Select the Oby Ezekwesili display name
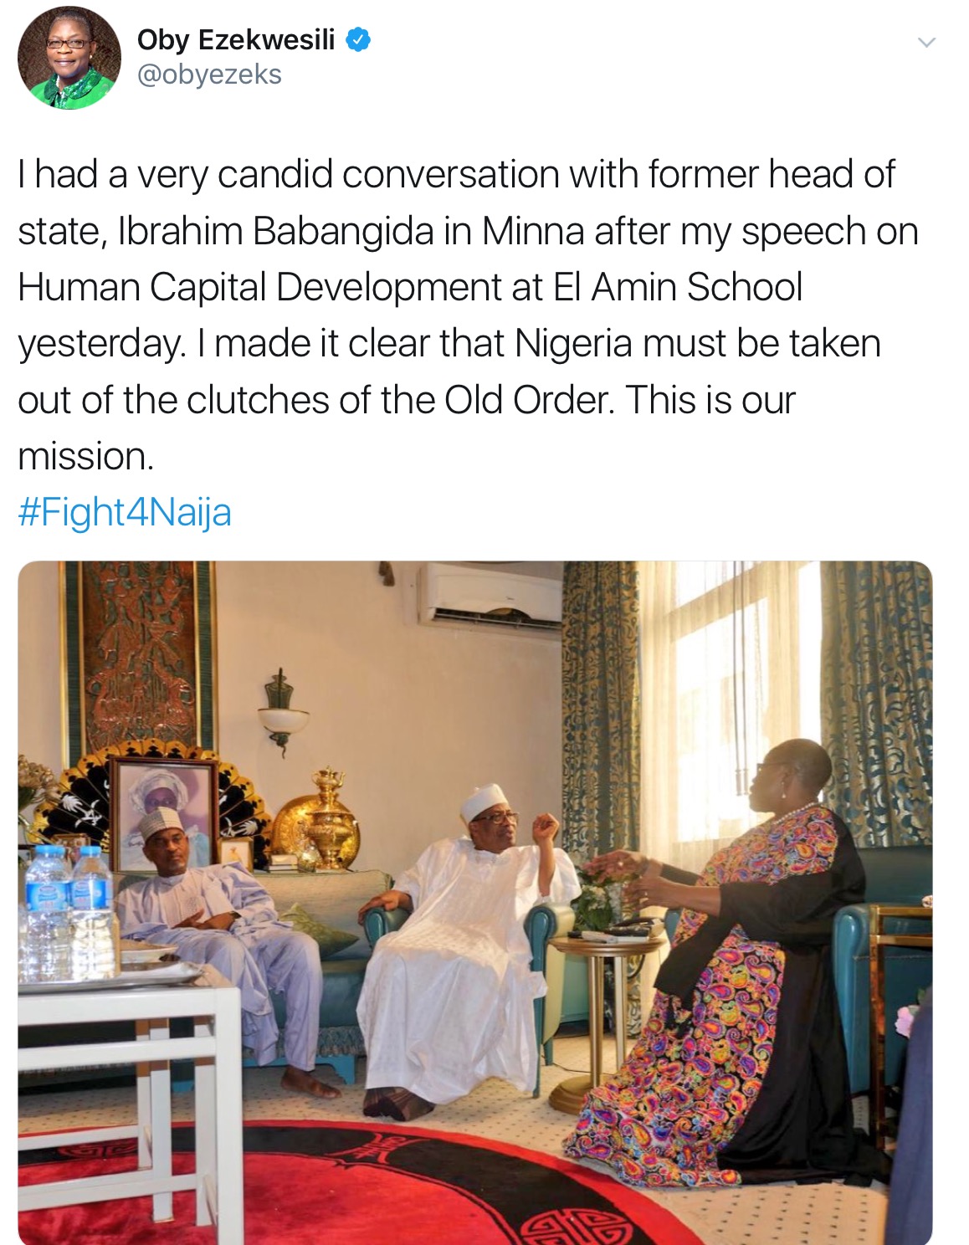Screen dimensions: 969x1245 [236, 39]
